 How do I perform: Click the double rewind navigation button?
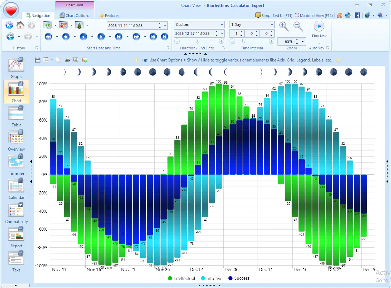point(66,37)
